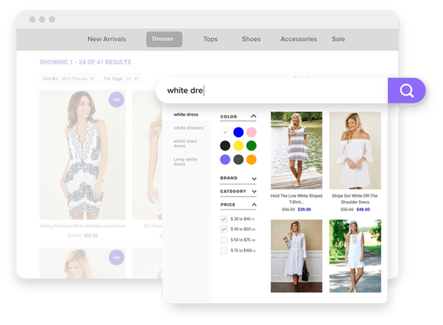443x325 pixels.
Task: Select the orange color swatch
Action: click(x=251, y=159)
